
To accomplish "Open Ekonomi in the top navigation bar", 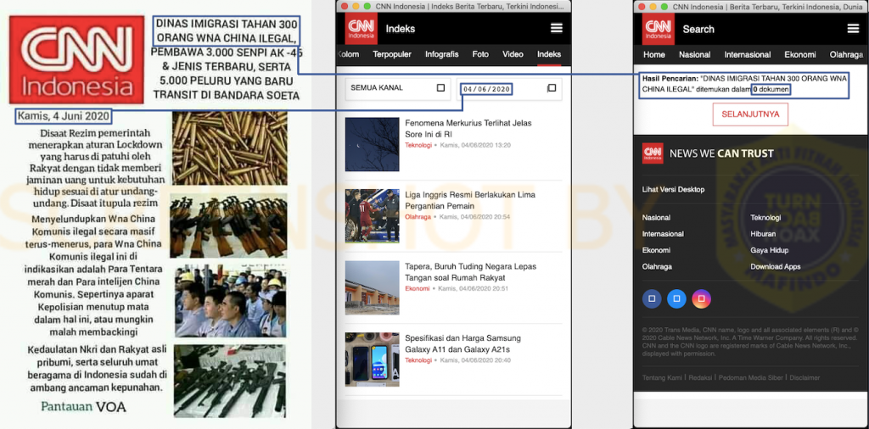I will (799, 55).
